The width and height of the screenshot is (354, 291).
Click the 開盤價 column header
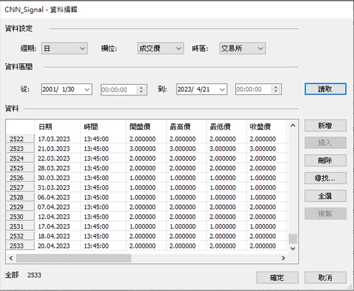(x=146, y=127)
